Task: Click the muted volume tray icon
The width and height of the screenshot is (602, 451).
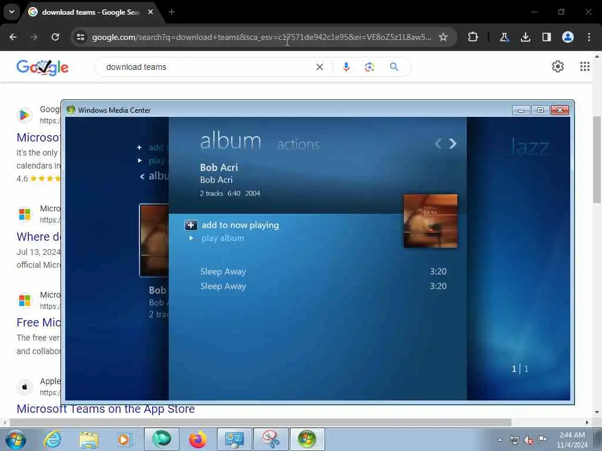Action: (529, 440)
